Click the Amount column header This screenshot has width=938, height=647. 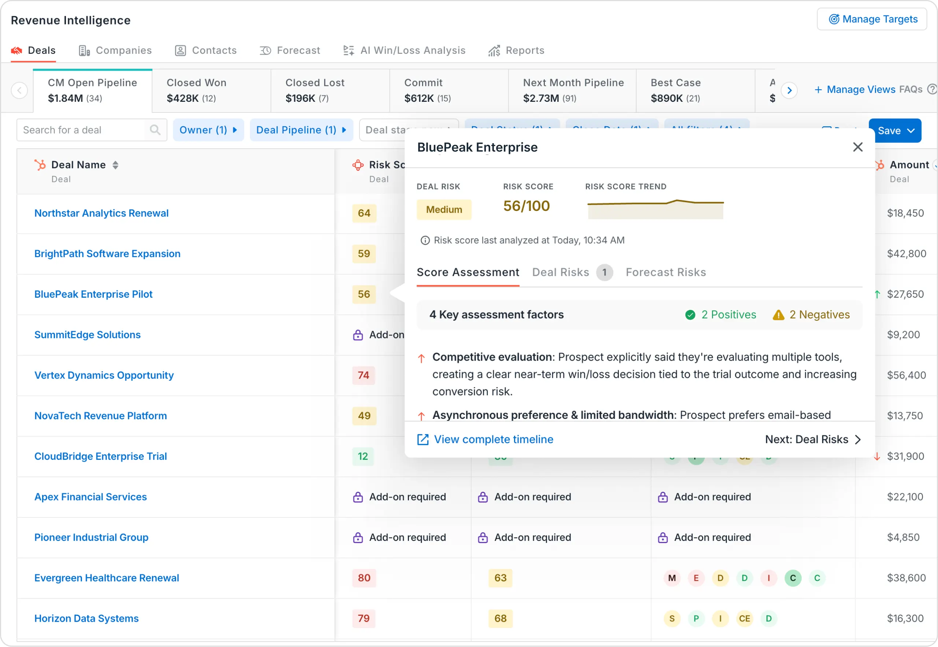[909, 165]
